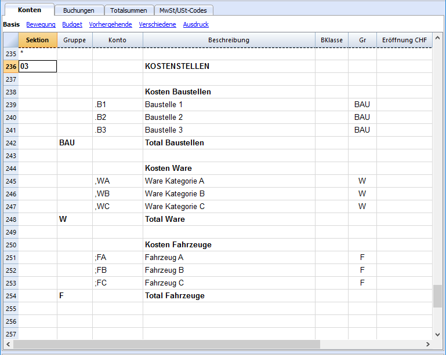Click the Fahrzeug B description
Image resolution: width=446 pixels, height=355 pixels.
pos(229,270)
